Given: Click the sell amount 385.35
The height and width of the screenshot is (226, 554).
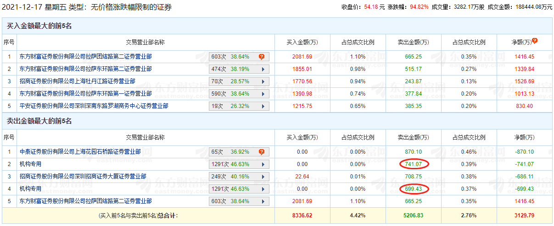Looking at the screenshot, I should [414, 106].
